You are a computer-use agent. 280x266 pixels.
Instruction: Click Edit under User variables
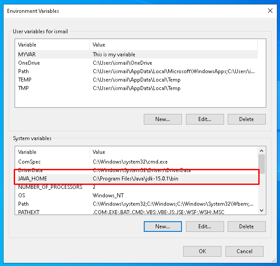pos(205,119)
